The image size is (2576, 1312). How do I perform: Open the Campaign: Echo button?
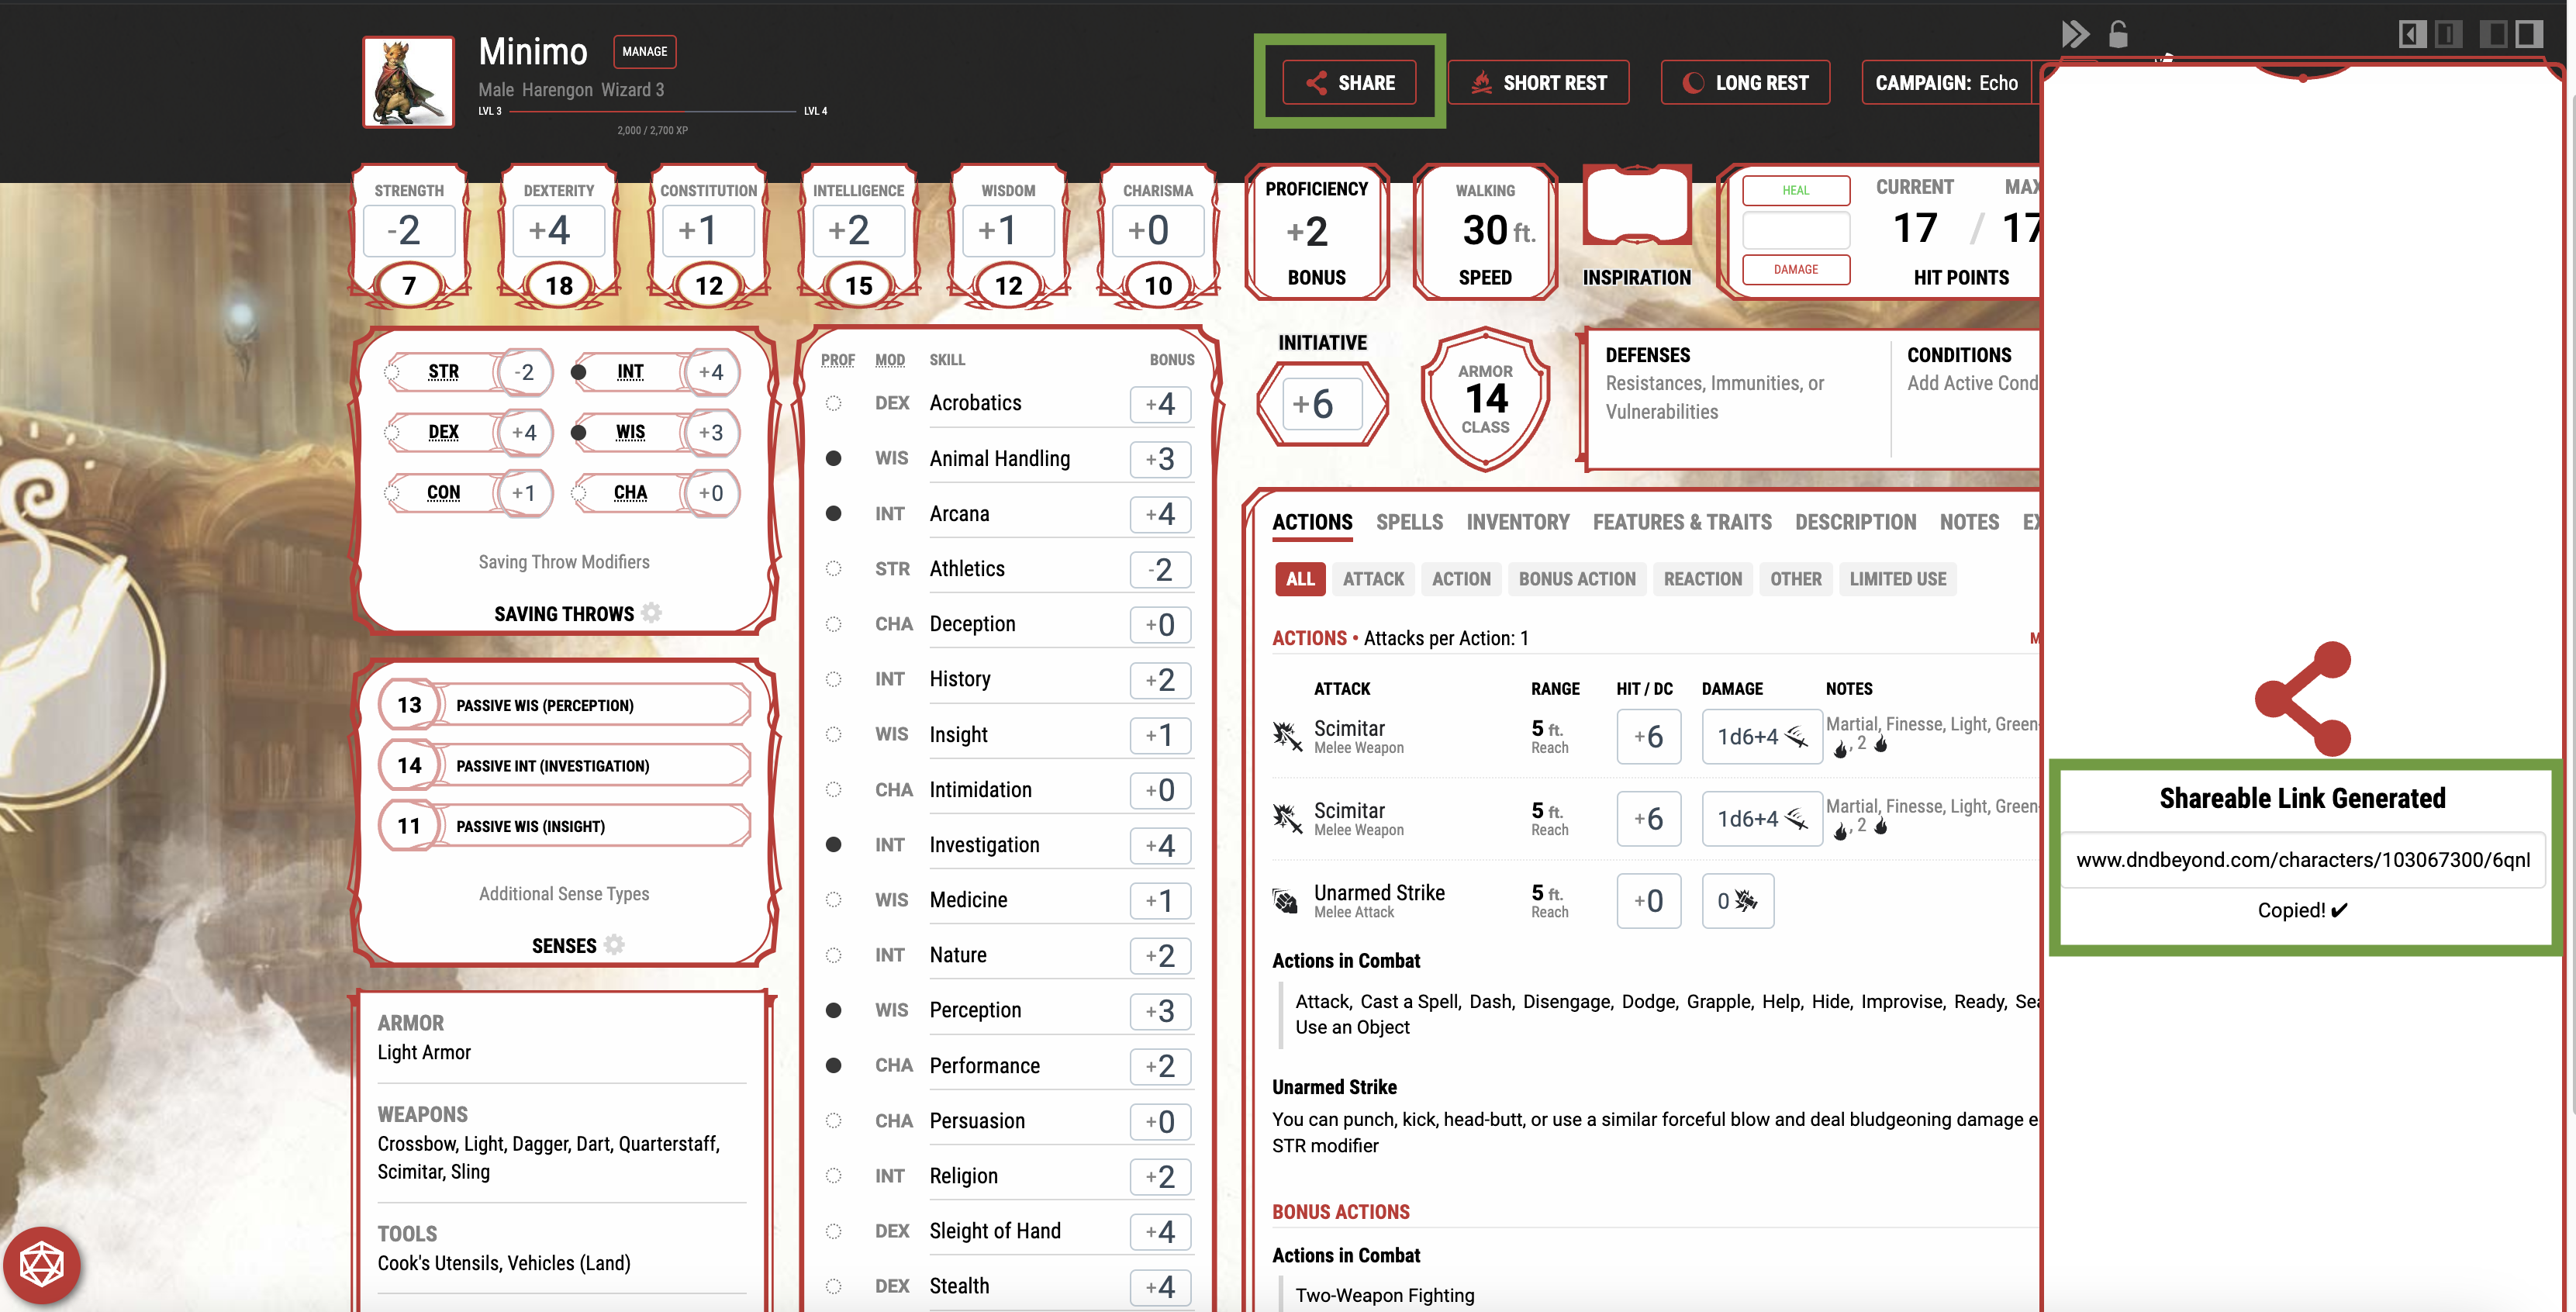(x=1947, y=82)
